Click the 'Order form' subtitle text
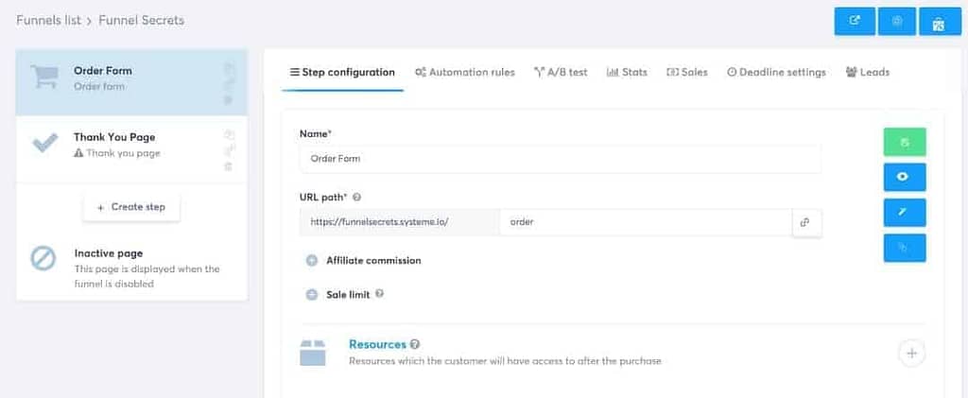968x398 pixels. 98,86
